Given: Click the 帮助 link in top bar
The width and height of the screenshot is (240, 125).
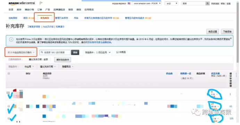Looking at the screenshot, I should (x=223, y=3).
